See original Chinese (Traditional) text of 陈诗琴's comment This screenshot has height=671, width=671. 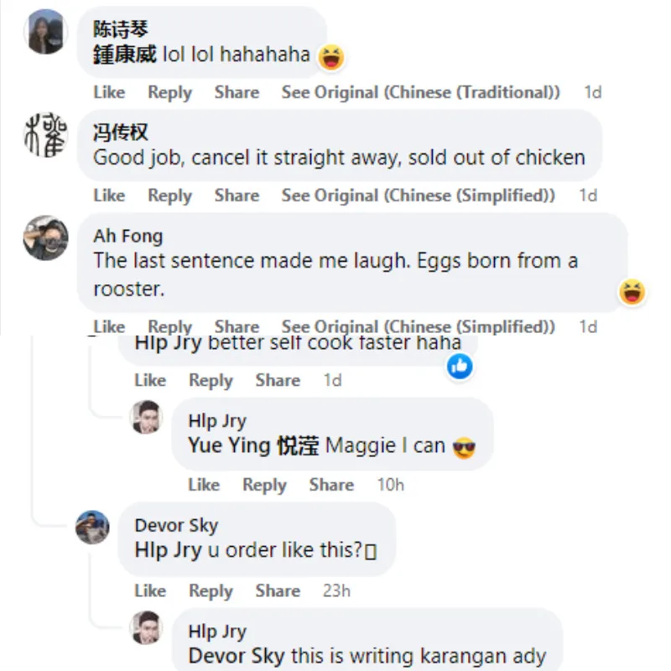click(420, 92)
